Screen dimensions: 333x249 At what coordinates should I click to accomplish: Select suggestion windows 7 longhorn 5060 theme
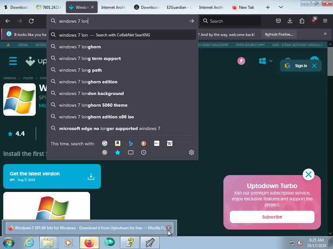pyautogui.click(x=122, y=105)
